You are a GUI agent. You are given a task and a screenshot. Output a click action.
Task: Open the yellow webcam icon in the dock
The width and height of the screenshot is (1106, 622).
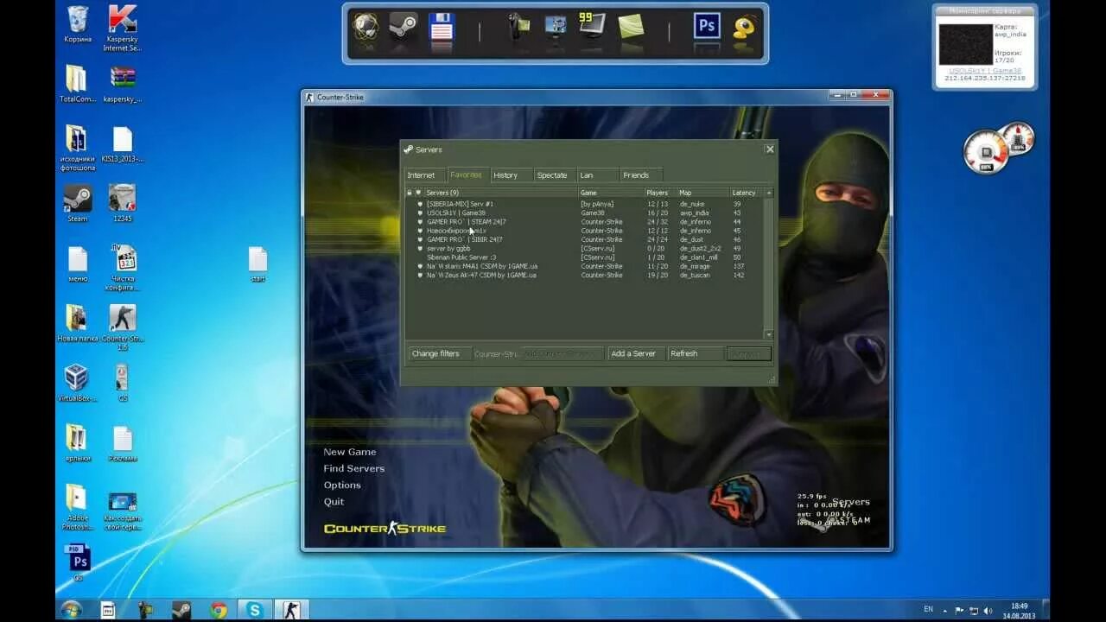point(745,28)
